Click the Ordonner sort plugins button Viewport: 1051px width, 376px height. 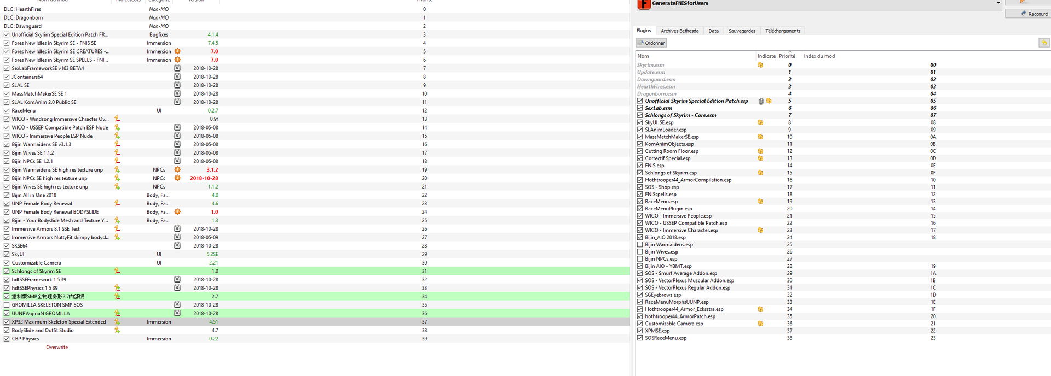[x=651, y=43]
